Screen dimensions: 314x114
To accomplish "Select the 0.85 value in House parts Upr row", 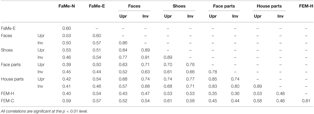I will pyautogui.click(x=213, y=79).
